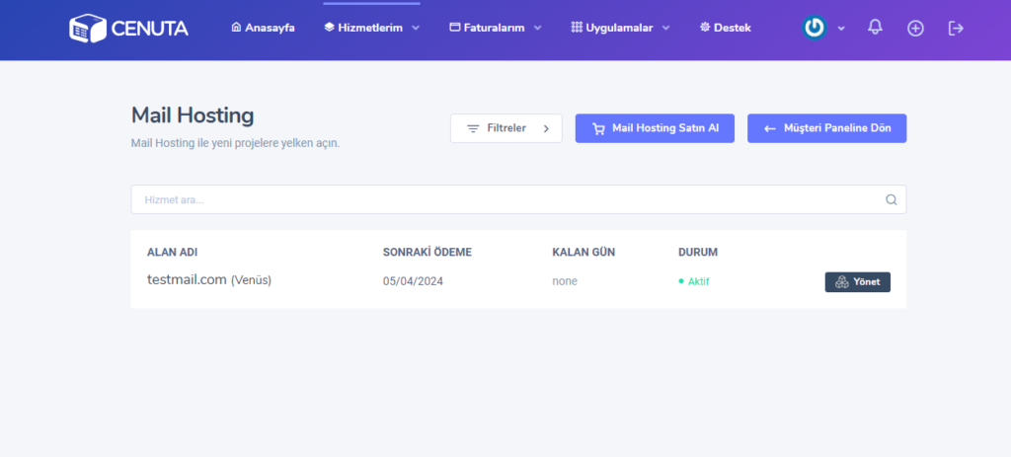The height and width of the screenshot is (457, 1011).
Task: Click Mail Hosting Satın Al button
Action: click(x=655, y=128)
